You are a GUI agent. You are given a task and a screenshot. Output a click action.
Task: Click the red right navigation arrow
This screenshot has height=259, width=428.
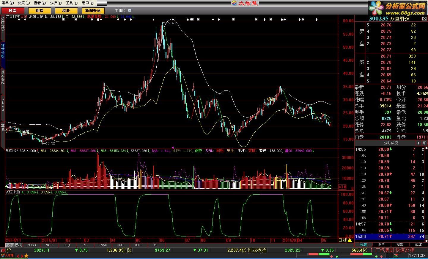point(22,256)
